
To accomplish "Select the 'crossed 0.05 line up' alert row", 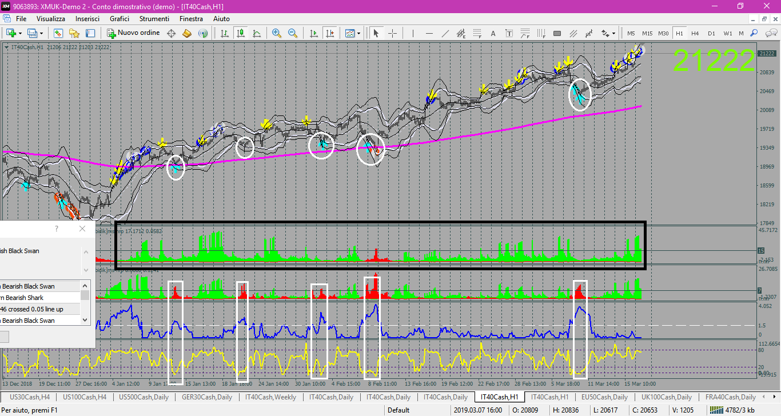I will coord(40,309).
